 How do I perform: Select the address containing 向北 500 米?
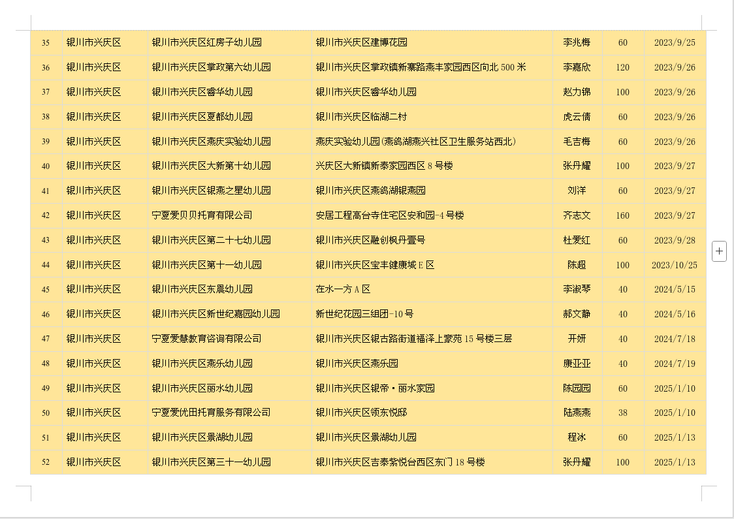click(421, 67)
